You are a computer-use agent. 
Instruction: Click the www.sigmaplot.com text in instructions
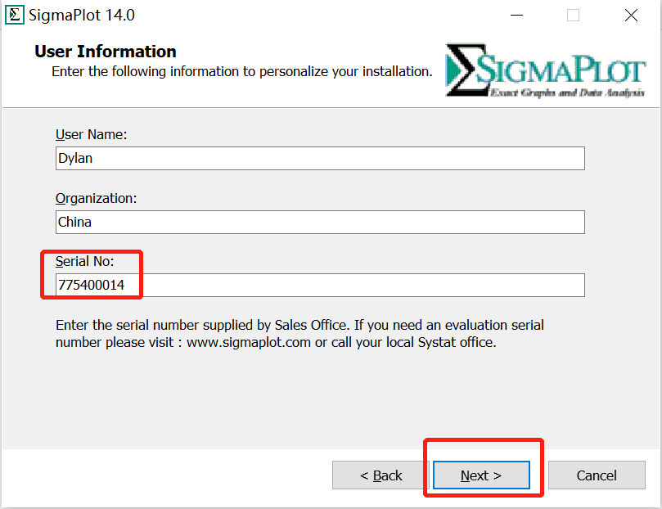point(249,342)
